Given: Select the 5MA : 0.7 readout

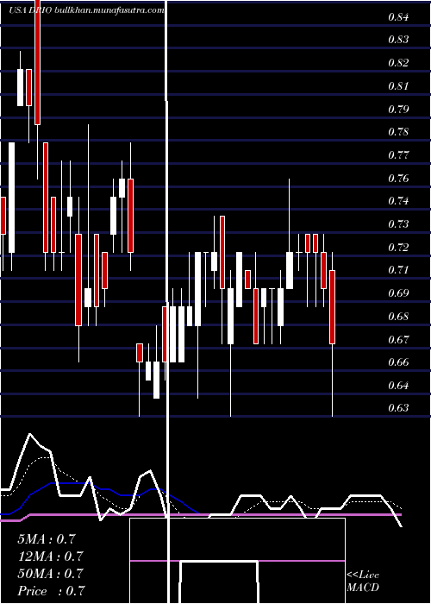Looking at the screenshot, I should (47, 539).
